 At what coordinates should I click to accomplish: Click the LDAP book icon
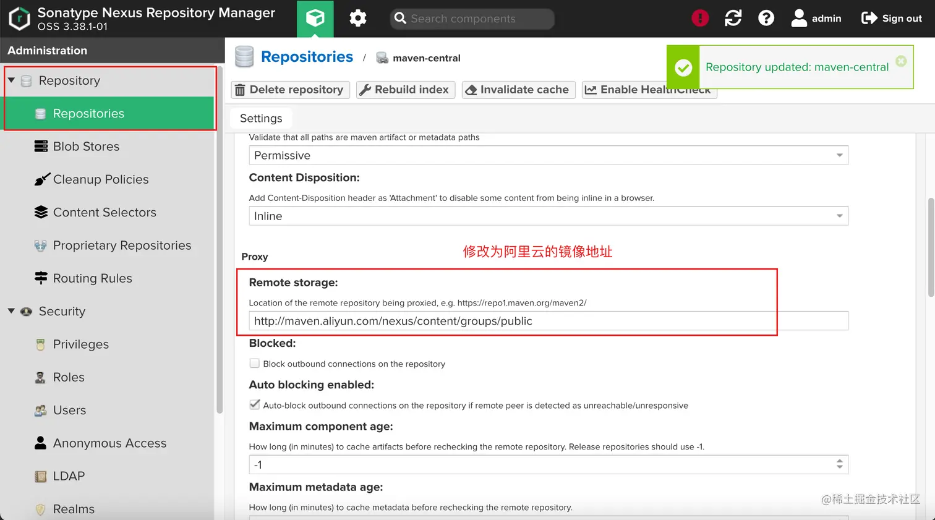tap(41, 476)
